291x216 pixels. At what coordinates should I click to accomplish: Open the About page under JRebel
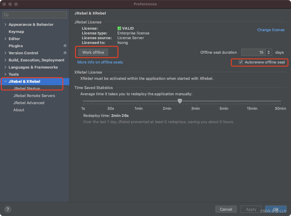point(19,110)
